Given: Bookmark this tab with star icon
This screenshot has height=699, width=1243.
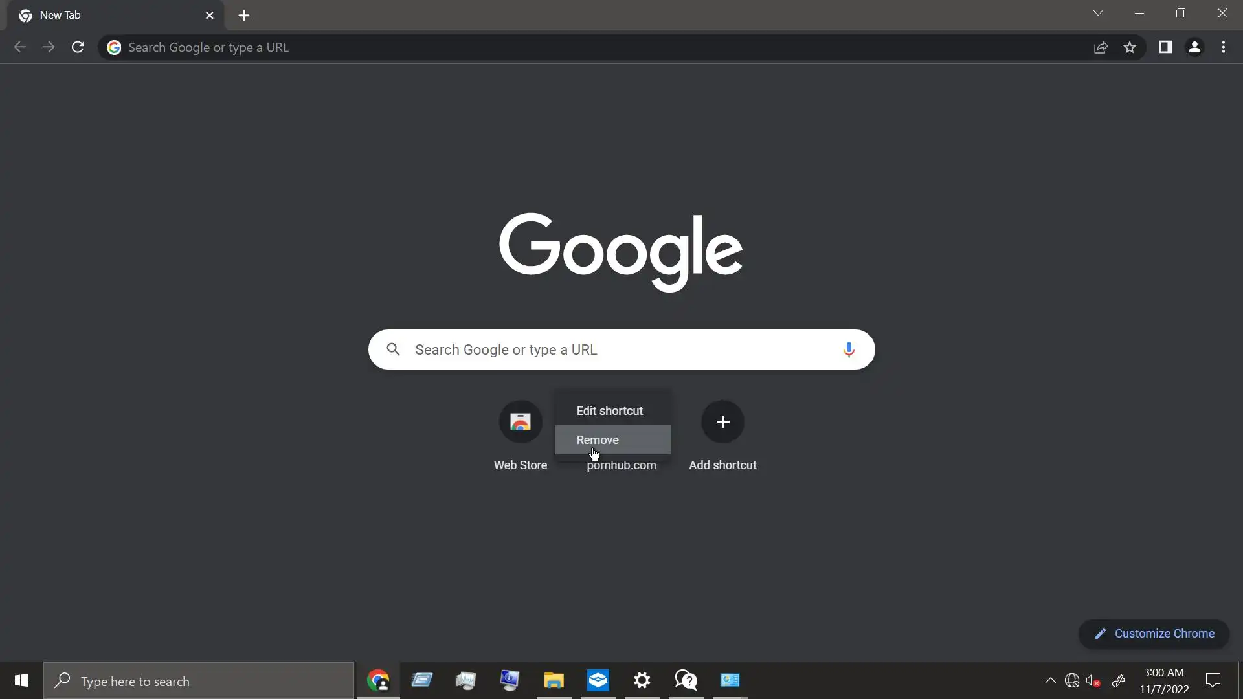Looking at the screenshot, I should 1130,47.
